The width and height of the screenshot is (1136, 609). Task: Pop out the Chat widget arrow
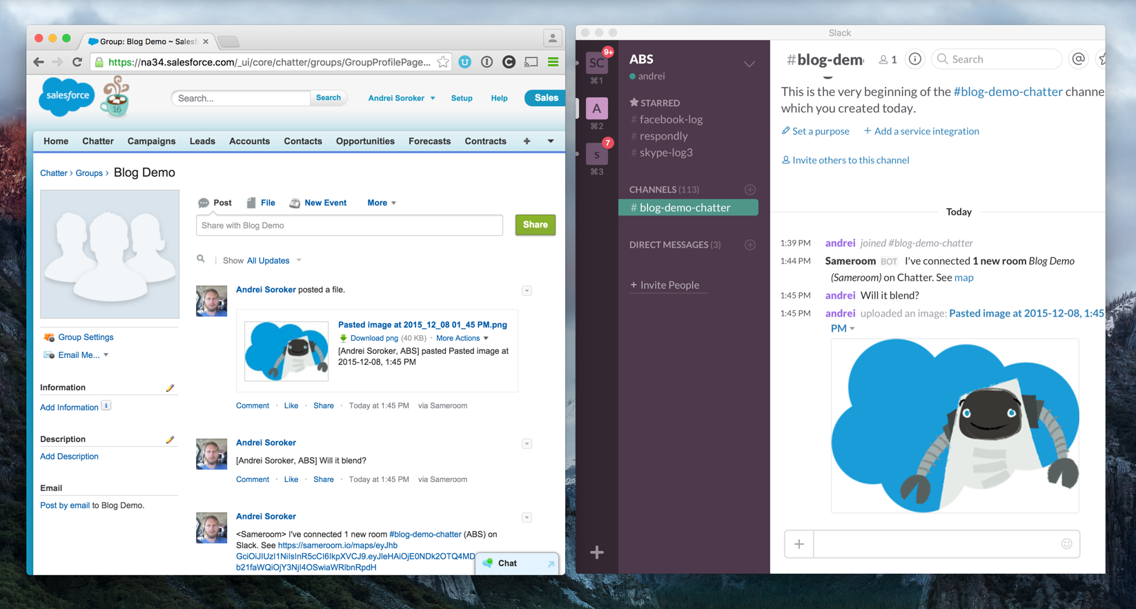tap(551, 563)
